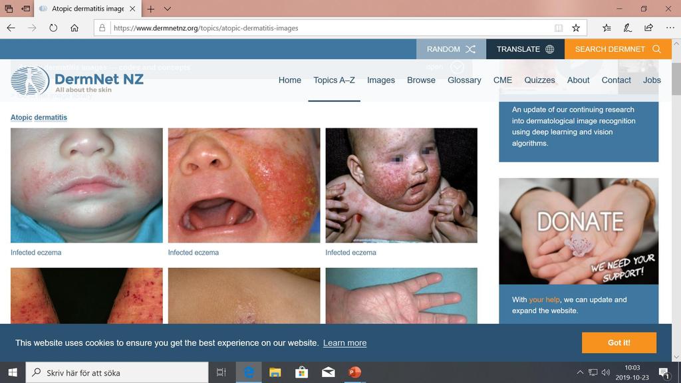This screenshot has width=681, height=383.
Task: Click first Infected eczema caption link
Action: pos(36,252)
